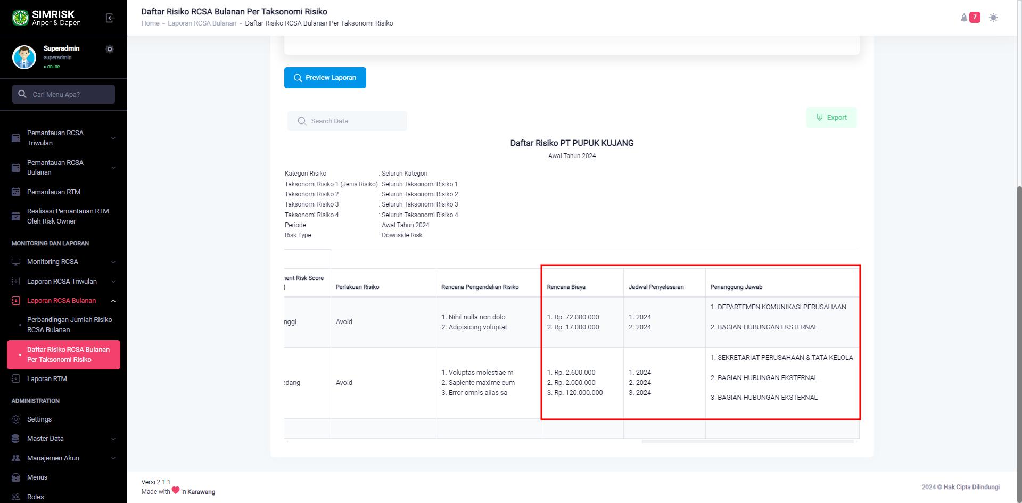Open Realisasi Pemantauan RTM Oleh Risk Owner
The image size is (1022, 503).
63,216
